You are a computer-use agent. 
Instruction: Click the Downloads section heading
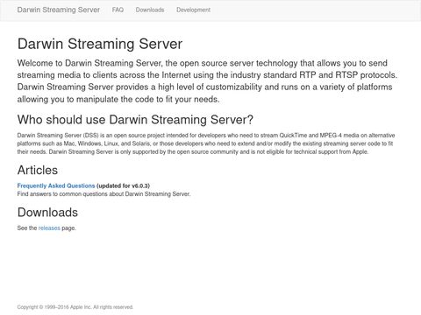point(47,213)
